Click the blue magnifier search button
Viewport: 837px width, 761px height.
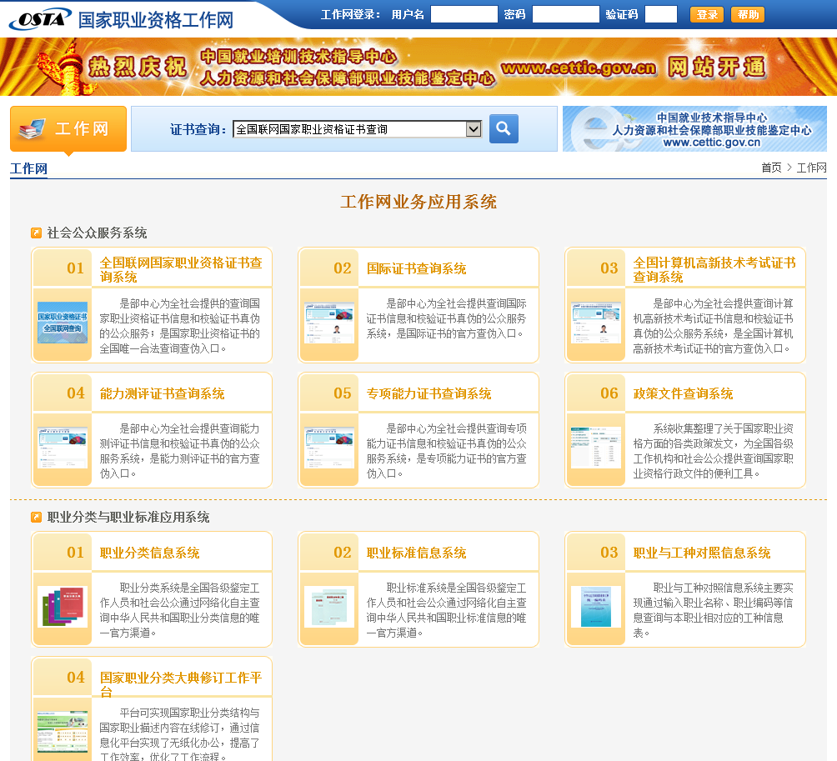(504, 128)
